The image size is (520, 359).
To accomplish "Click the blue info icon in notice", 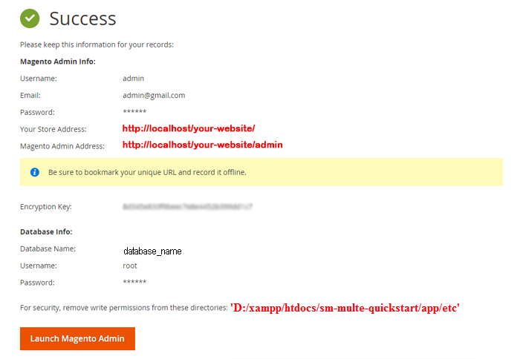I will pos(34,172).
